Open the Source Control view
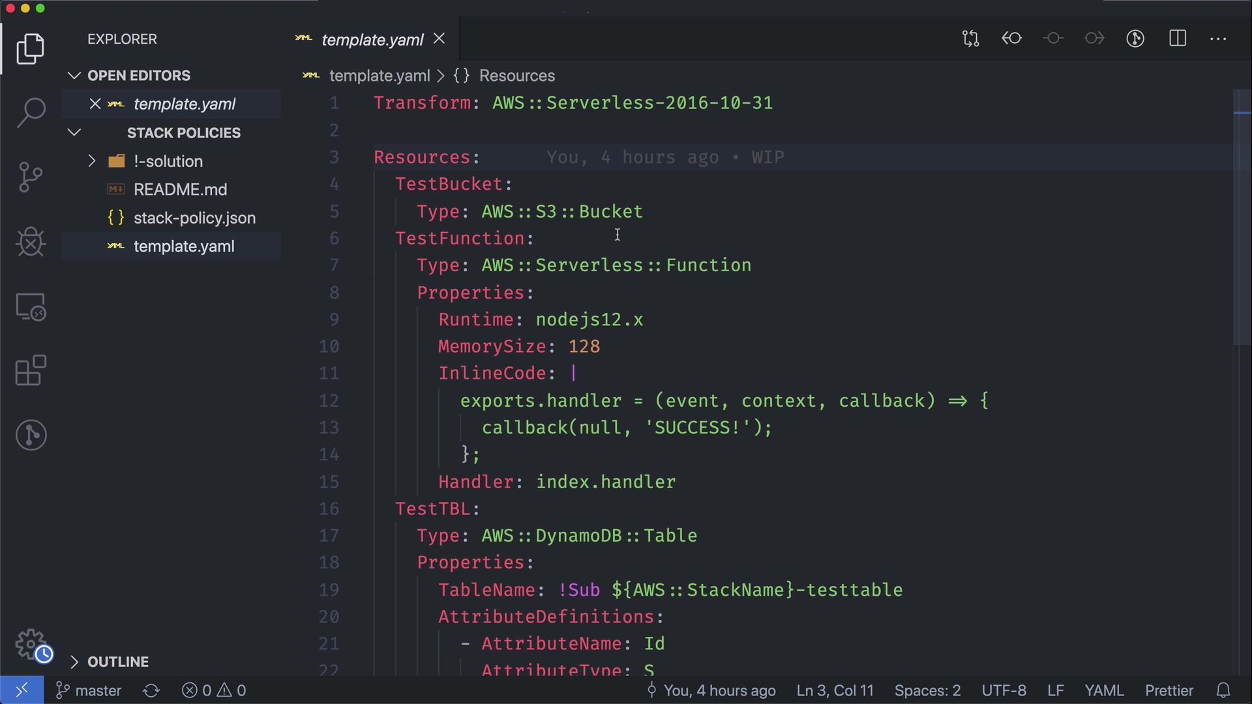Screen dimensions: 1252x704 (x=31, y=177)
